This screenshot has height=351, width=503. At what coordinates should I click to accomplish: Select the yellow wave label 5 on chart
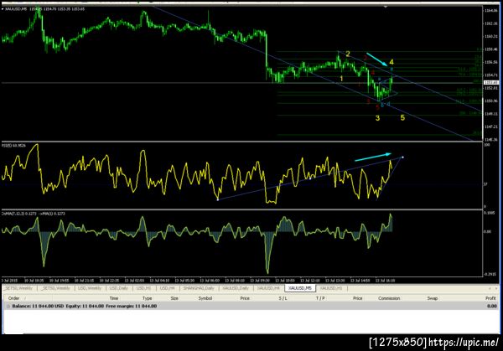(x=402, y=117)
